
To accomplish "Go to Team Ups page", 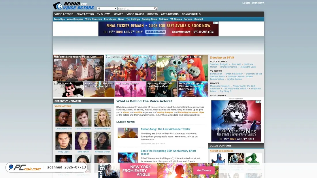I will point(59,19).
